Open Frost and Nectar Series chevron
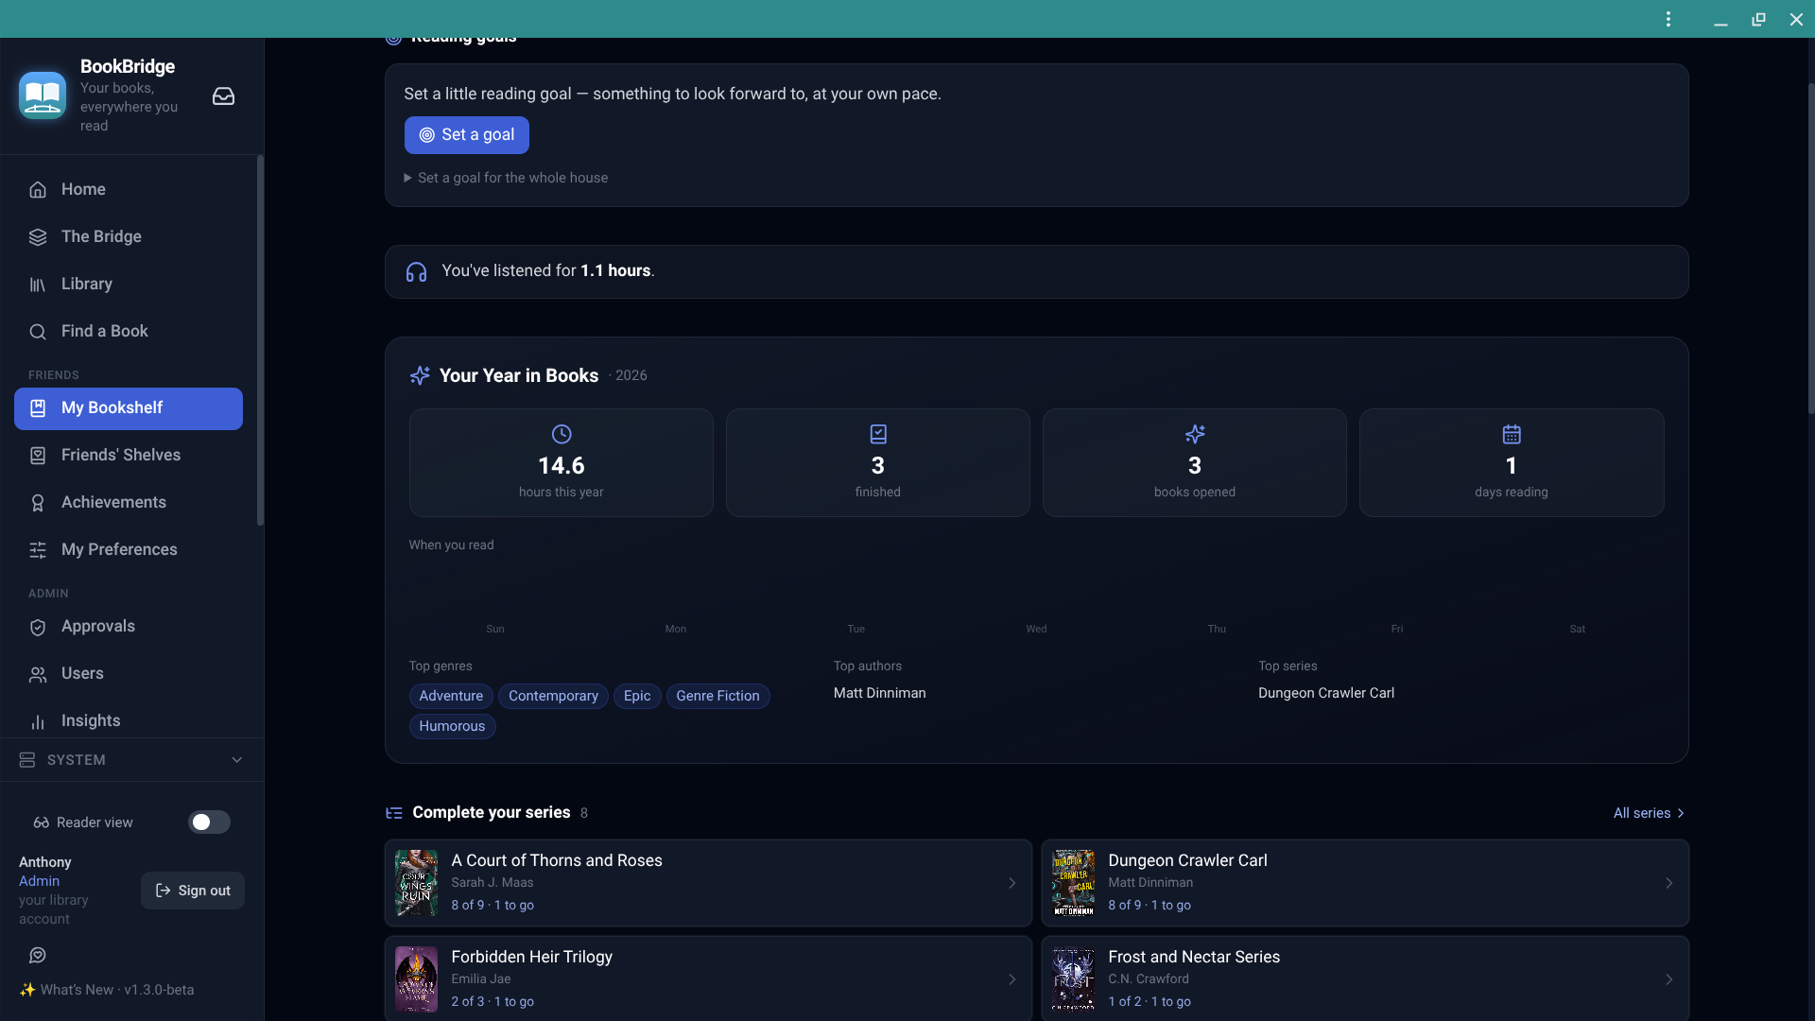1815x1021 pixels. pos(1668,979)
